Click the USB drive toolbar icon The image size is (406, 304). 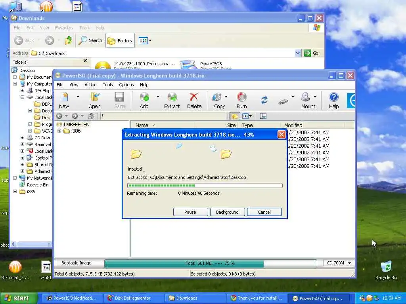(x=283, y=101)
